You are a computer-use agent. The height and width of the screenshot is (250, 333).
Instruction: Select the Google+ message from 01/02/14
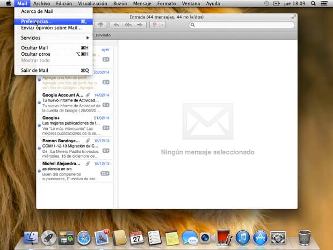75,126
